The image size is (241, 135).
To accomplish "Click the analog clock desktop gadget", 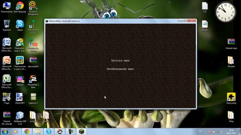I will [x=226, y=12].
